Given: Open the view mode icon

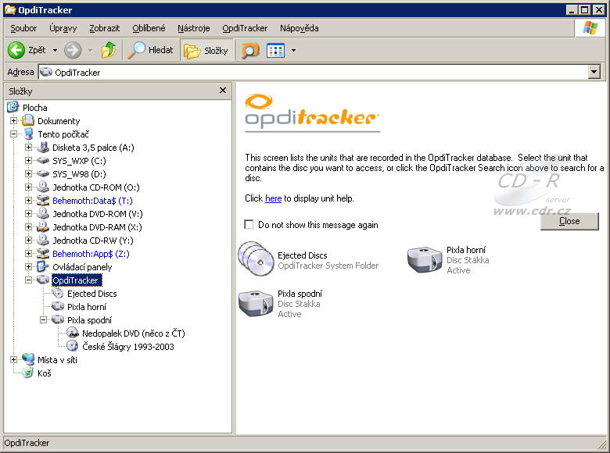Looking at the screenshot, I should 276,51.
